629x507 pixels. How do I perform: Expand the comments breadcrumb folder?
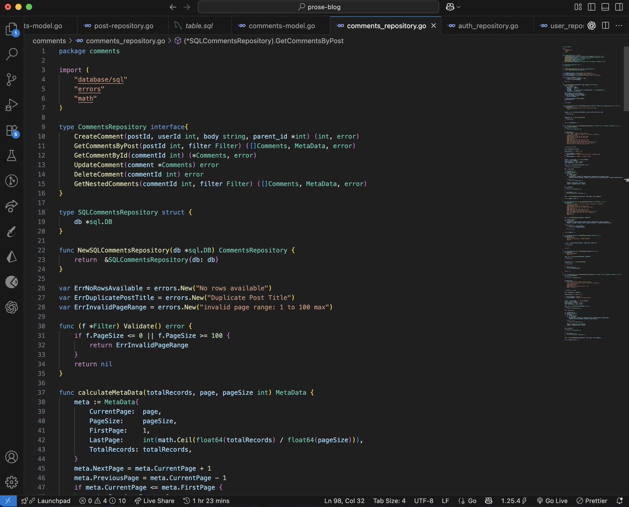click(x=49, y=40)
